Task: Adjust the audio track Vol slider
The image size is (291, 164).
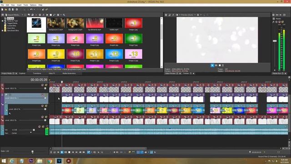Action: pyautogui.click(x=34, y=130)
